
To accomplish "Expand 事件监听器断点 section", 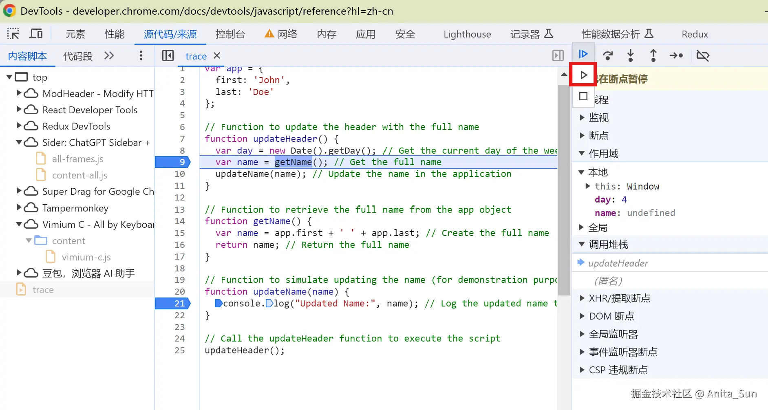I will (x=582, y=352).
